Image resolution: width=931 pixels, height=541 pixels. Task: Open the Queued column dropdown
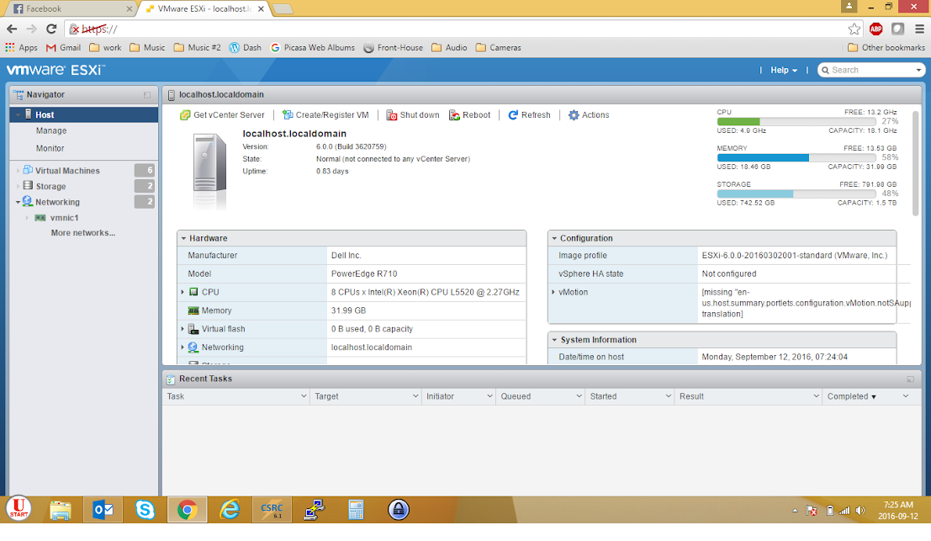[579, 396]
